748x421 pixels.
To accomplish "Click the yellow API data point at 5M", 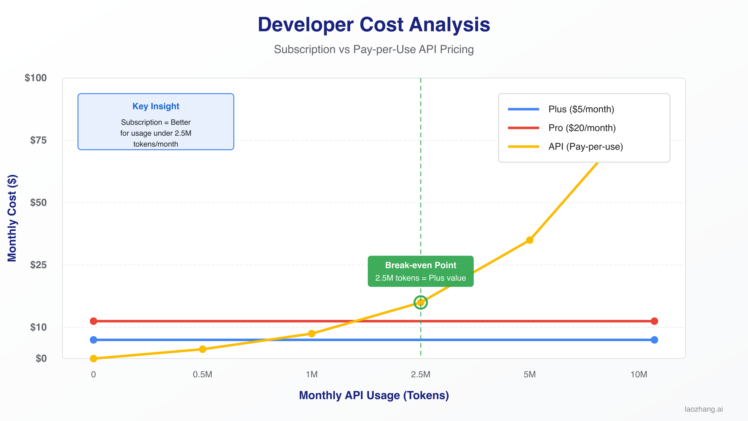I will pos(530,240).
